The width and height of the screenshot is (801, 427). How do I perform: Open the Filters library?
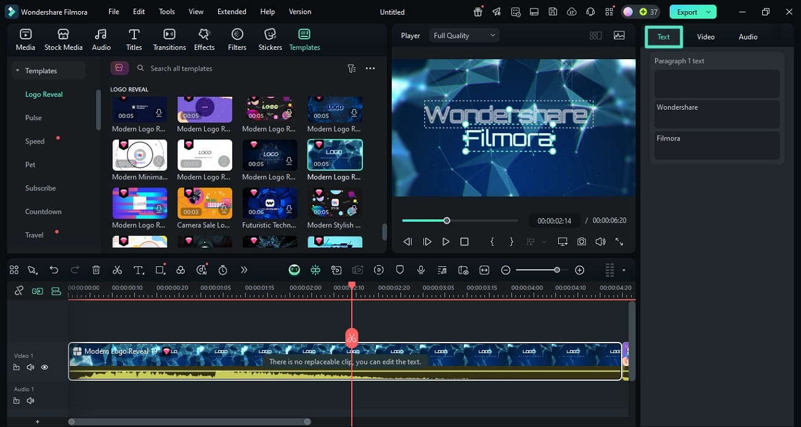coord(237,40)
